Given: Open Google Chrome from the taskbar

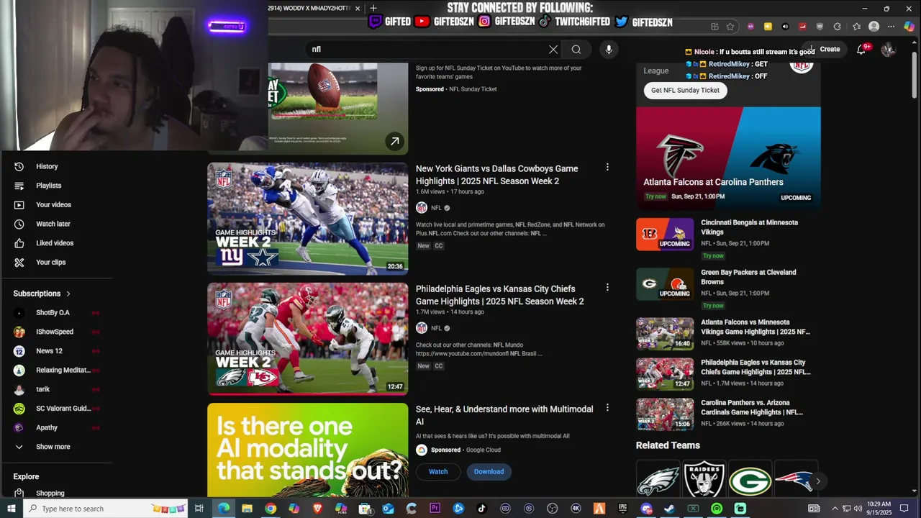Looking at the screenshot, I should pos(271,509).
